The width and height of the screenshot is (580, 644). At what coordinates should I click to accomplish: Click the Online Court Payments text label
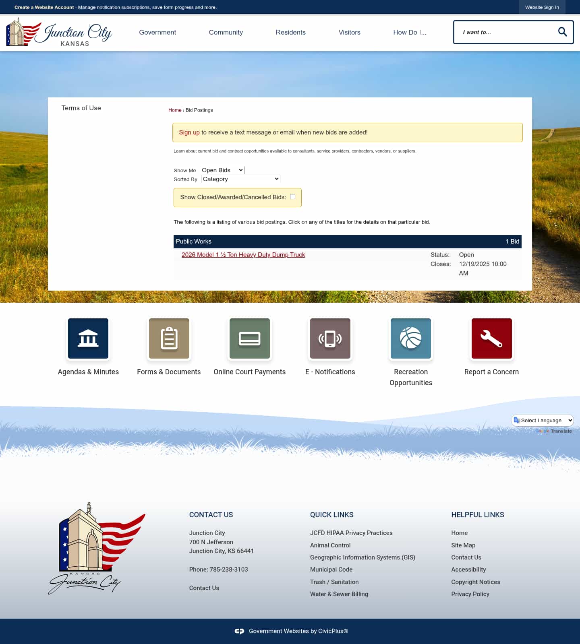tap(250, 372)
